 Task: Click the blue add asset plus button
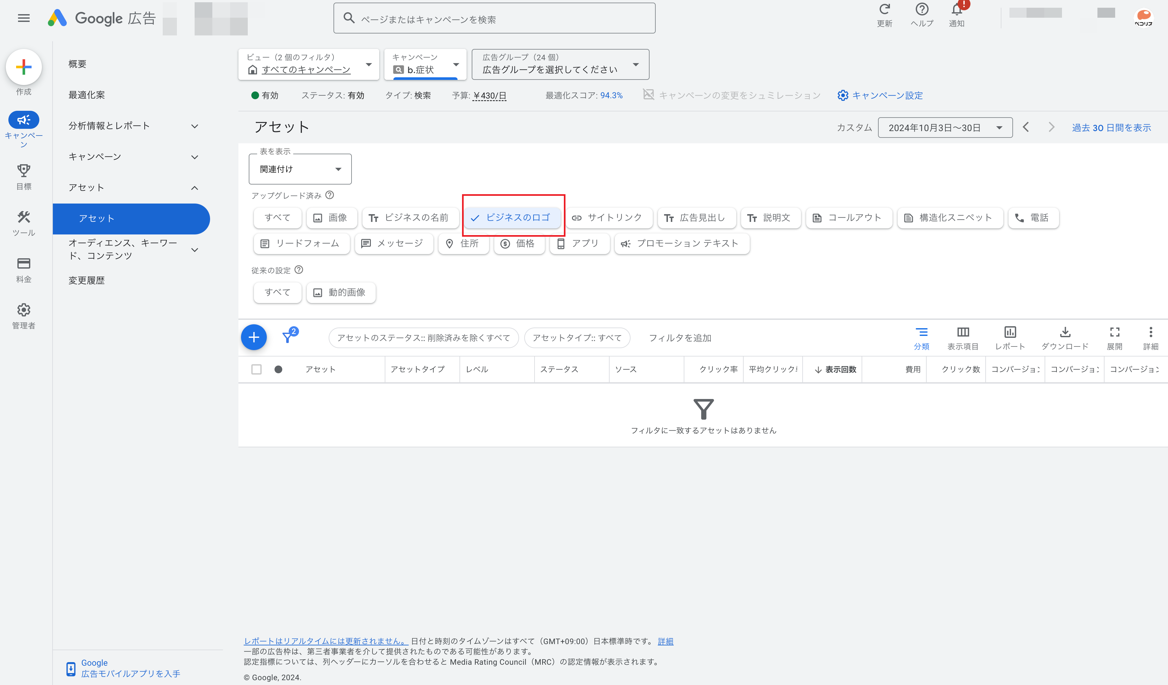(254, 337)
